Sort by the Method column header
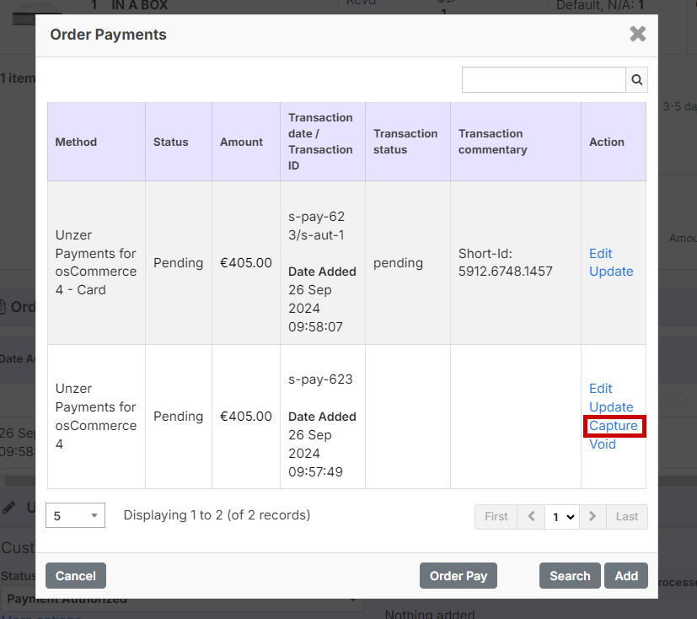Screen dimensions: 697x619 coord(96,142)
